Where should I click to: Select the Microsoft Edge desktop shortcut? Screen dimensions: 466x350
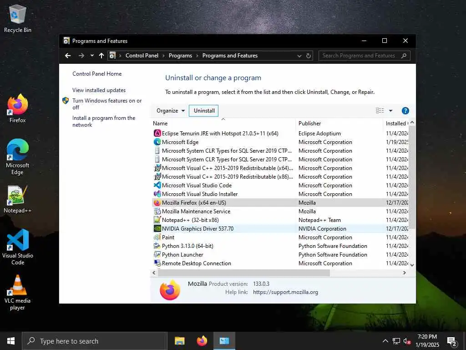click(18, 157)
